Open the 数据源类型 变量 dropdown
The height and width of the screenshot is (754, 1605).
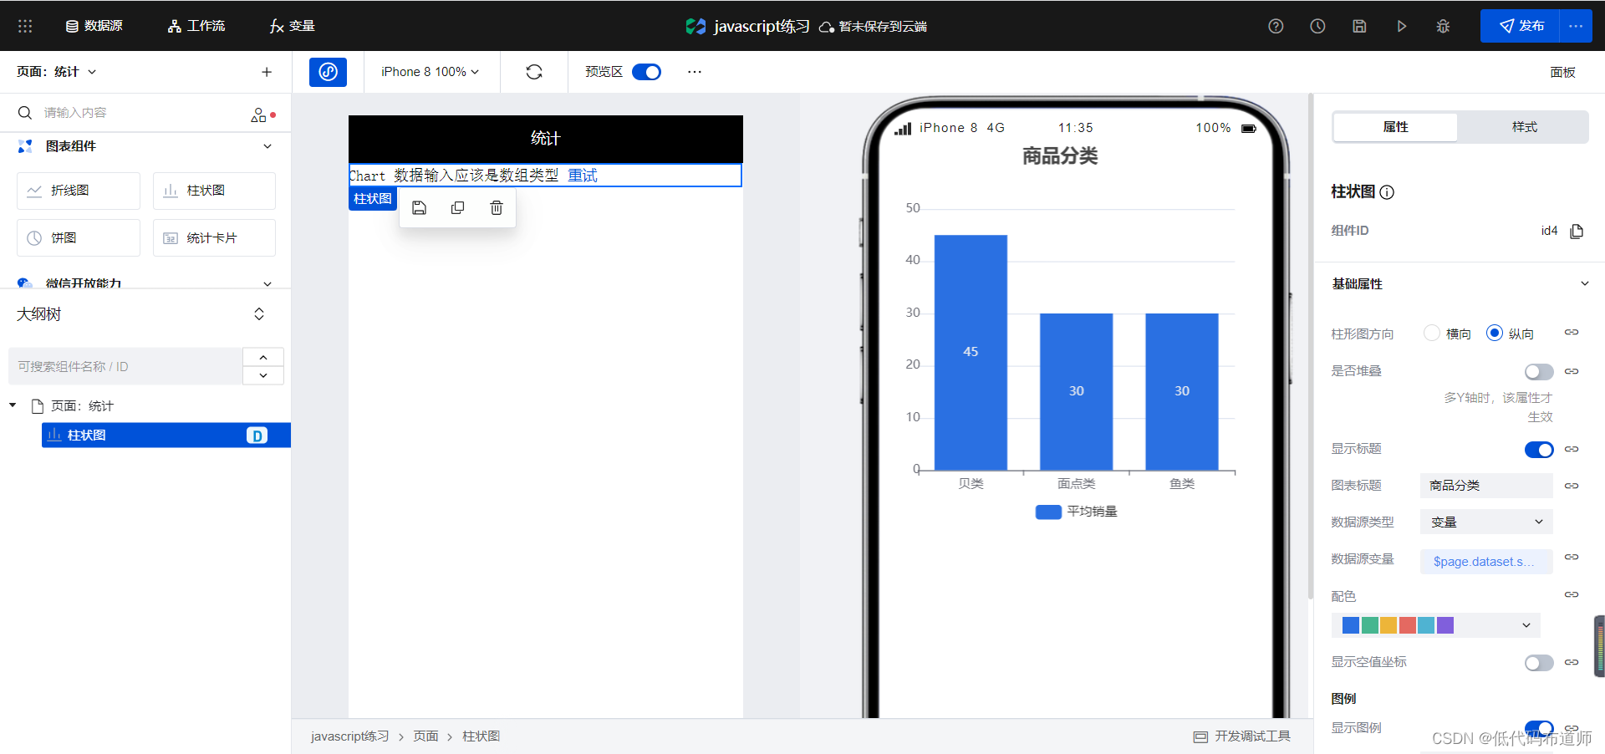point(1486,522)
